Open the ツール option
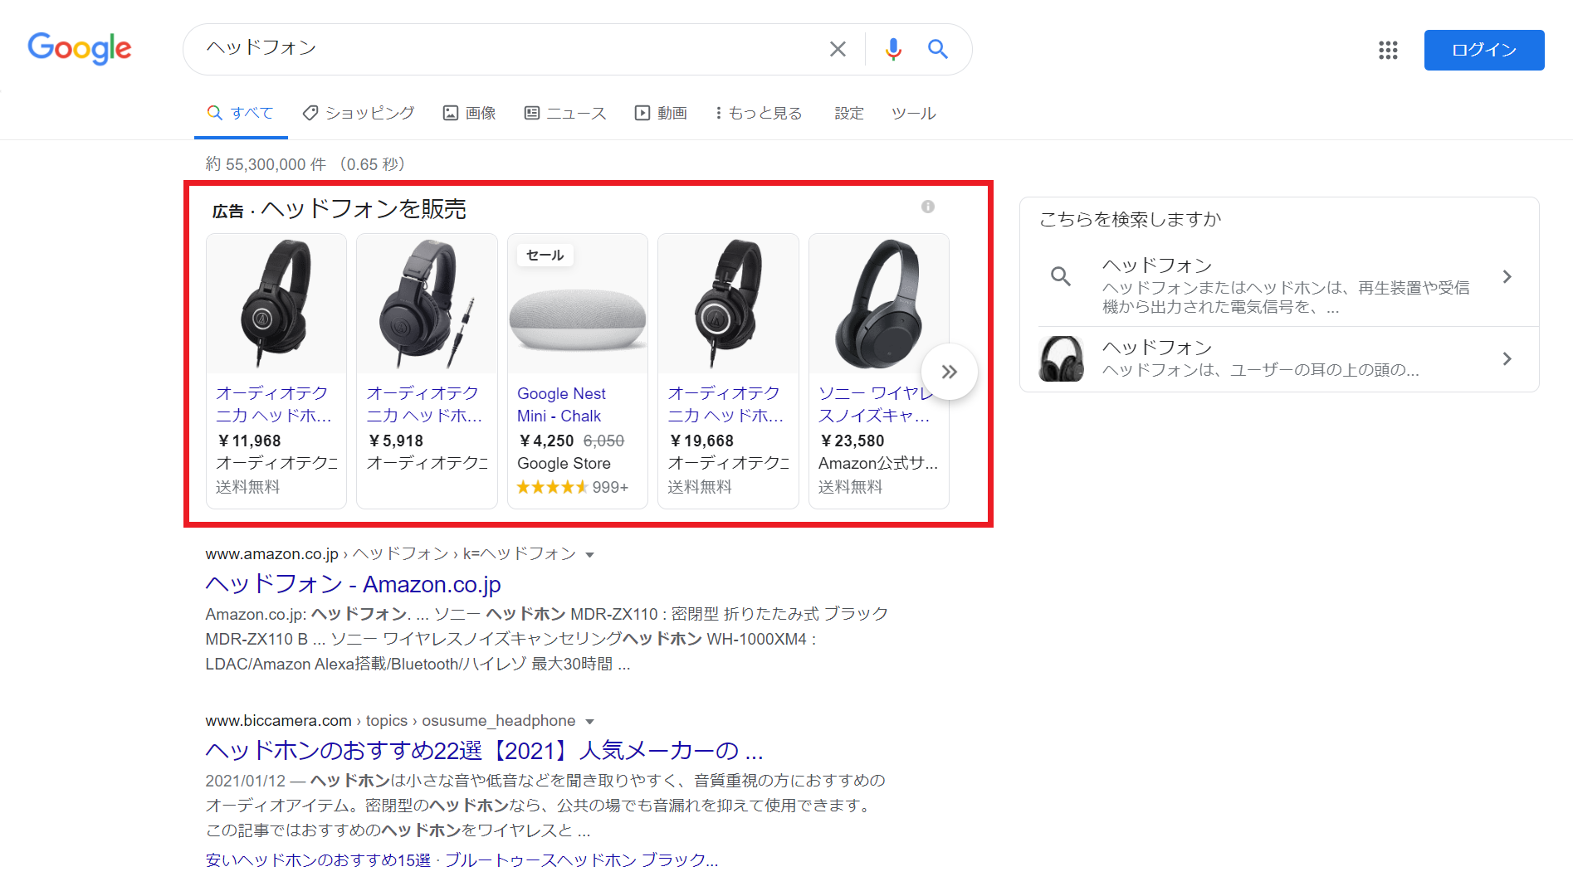This screenshot has height=896, width=1573. pos(913,113)
